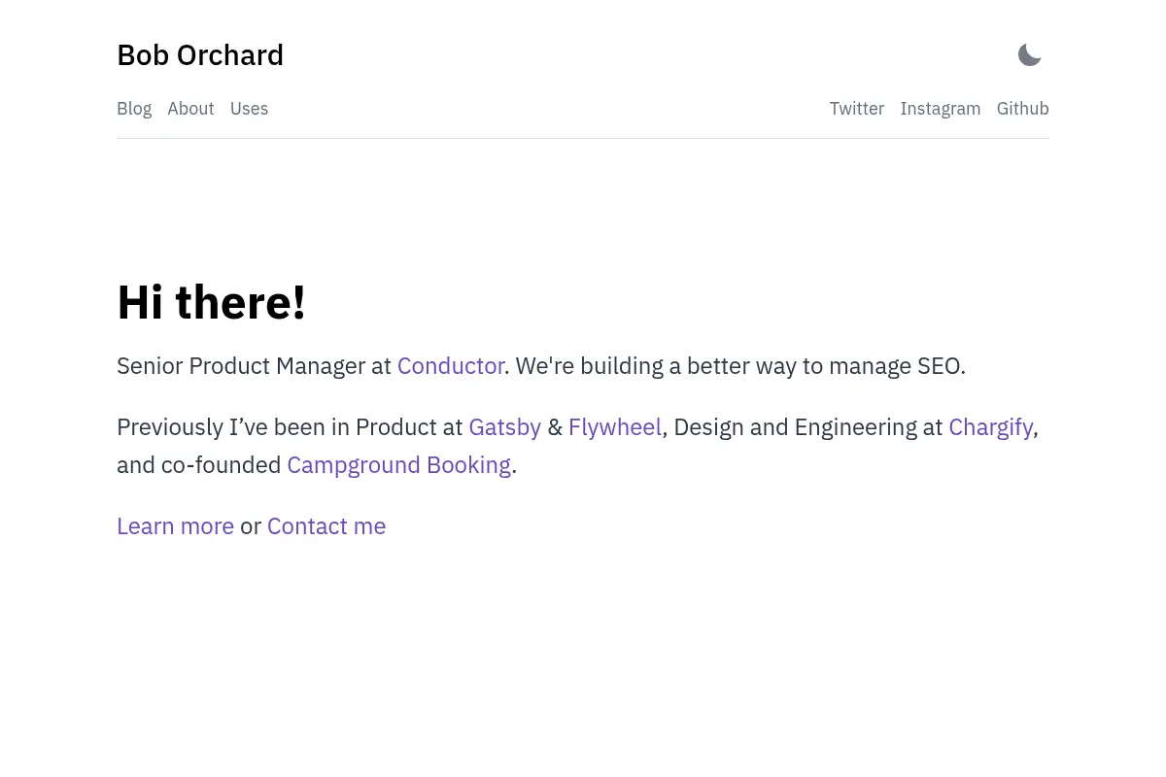Image resolution: width=1166 pixels, height=777 pixels.
Task: Go to the Bob Orchard home title
Action: click(x=200, y=55)
